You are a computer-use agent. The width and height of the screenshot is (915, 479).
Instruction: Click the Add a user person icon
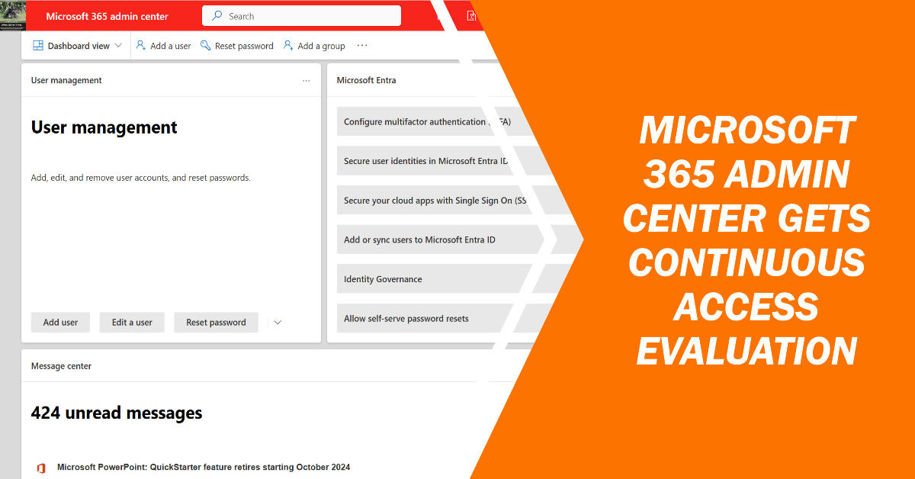click(x=141, y=46)
